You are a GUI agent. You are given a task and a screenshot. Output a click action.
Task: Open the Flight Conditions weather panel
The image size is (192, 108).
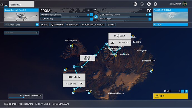click(171, 15)
